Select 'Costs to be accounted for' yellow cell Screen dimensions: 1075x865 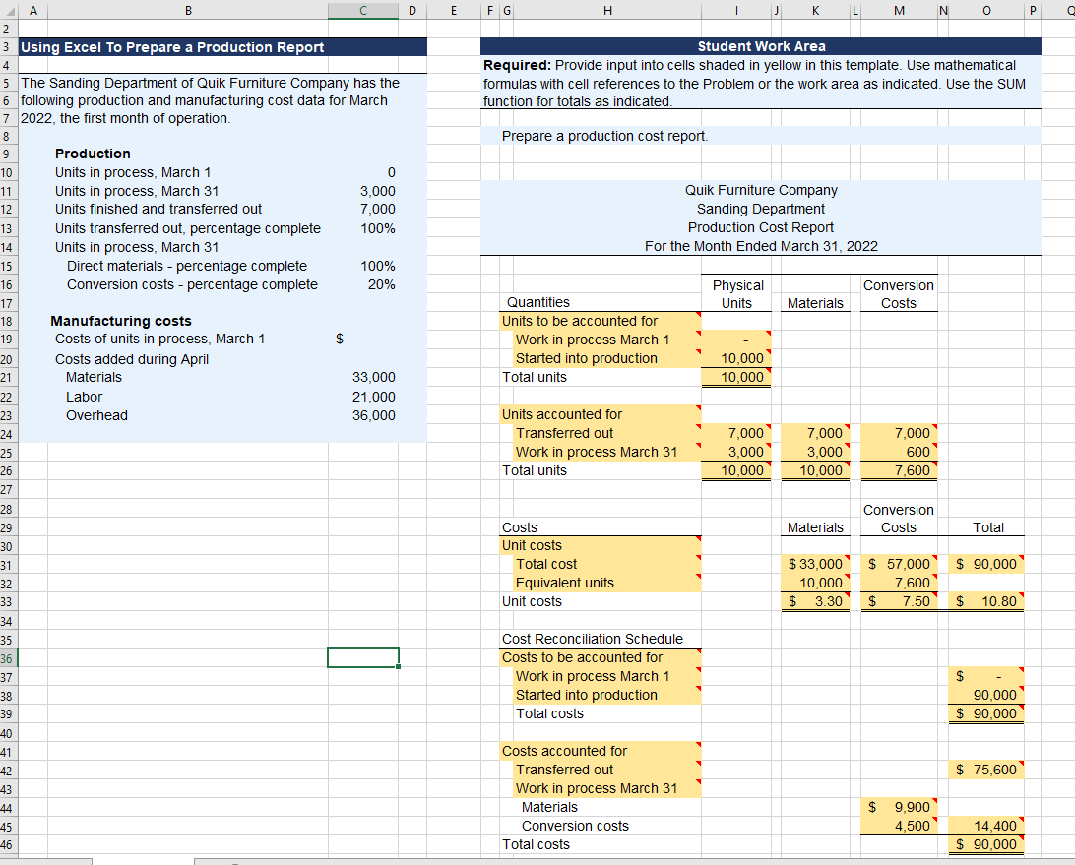(x=601, y=657)
